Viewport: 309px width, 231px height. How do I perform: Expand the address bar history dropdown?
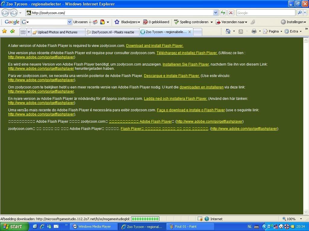[215, 13]
